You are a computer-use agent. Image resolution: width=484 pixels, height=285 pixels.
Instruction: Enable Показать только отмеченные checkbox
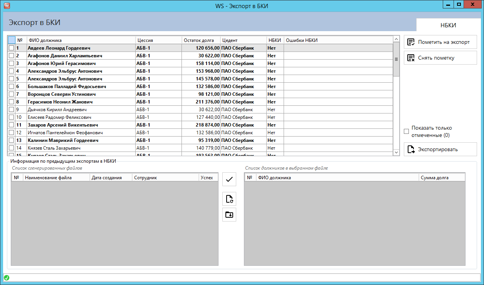[x=406, y=132]
